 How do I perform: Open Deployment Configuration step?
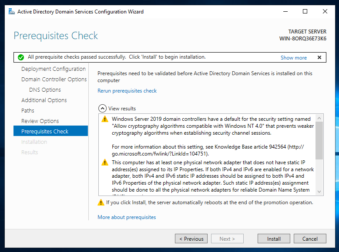[54, 69]
